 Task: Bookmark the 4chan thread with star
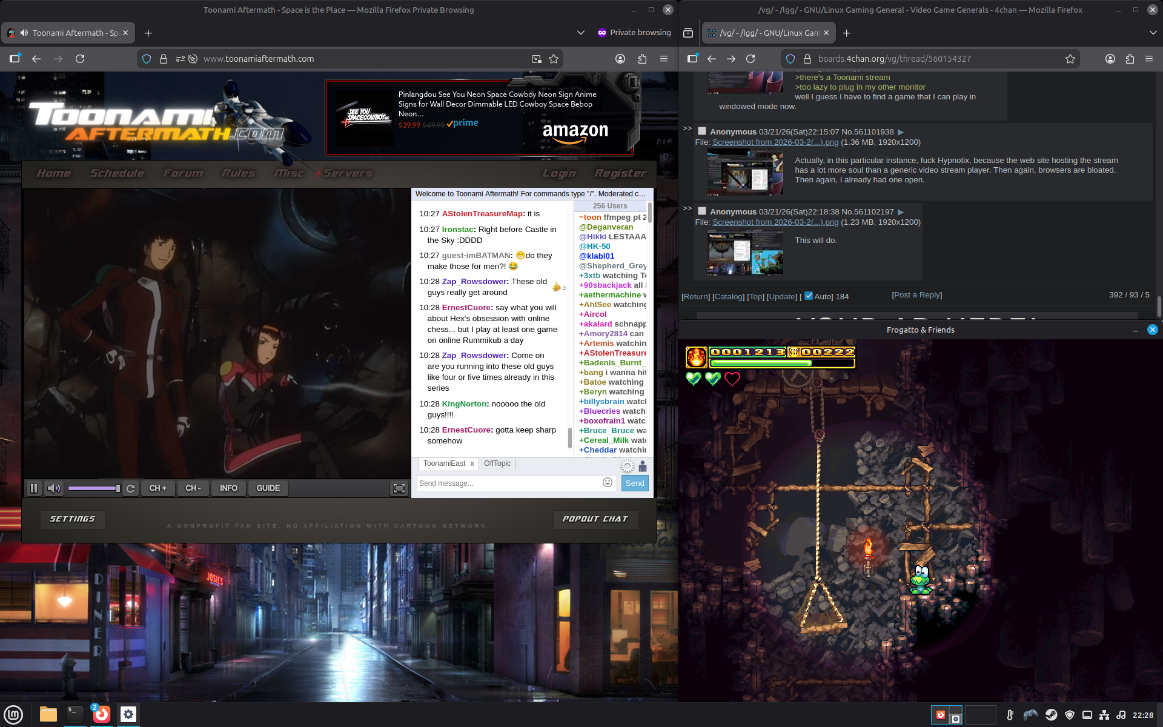pyautogui.click(x=1070, y=59)
